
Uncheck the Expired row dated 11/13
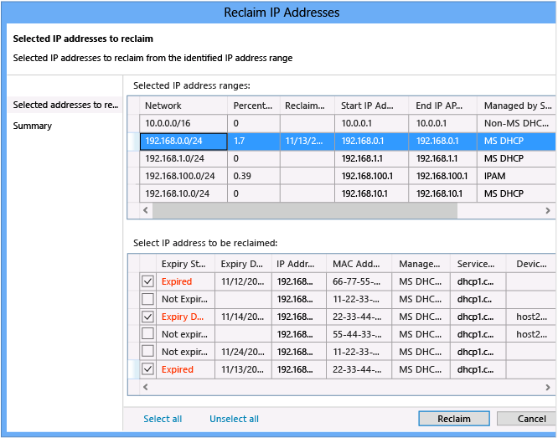(147, 369)
